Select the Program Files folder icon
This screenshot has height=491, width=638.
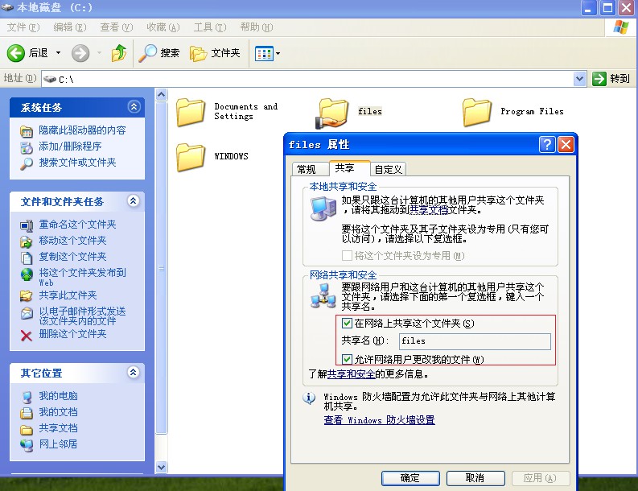pyautogui.click(x=477, y=112)
